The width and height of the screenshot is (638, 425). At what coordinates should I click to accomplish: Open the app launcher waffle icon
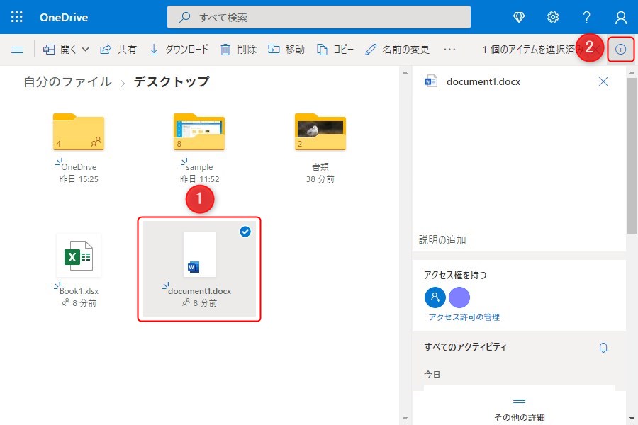(17, 17)
